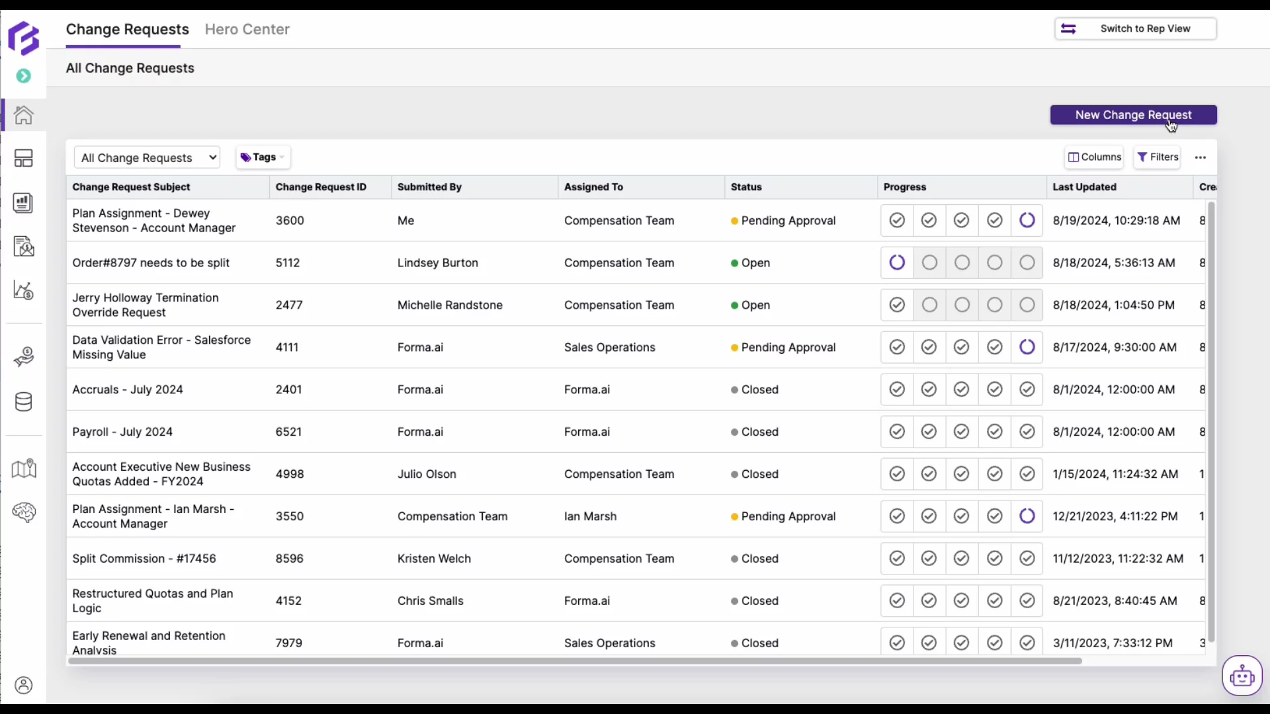Open the three-dot more options menu
The height and width of the screenshot is (714, 1270).
pyautogui.click(x=1201, y=157)
